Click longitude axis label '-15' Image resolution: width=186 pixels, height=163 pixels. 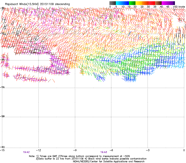pos(2,150)
